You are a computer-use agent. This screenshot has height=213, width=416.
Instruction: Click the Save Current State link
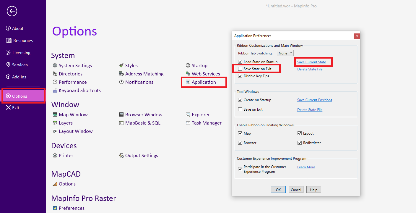pos(312,62)
